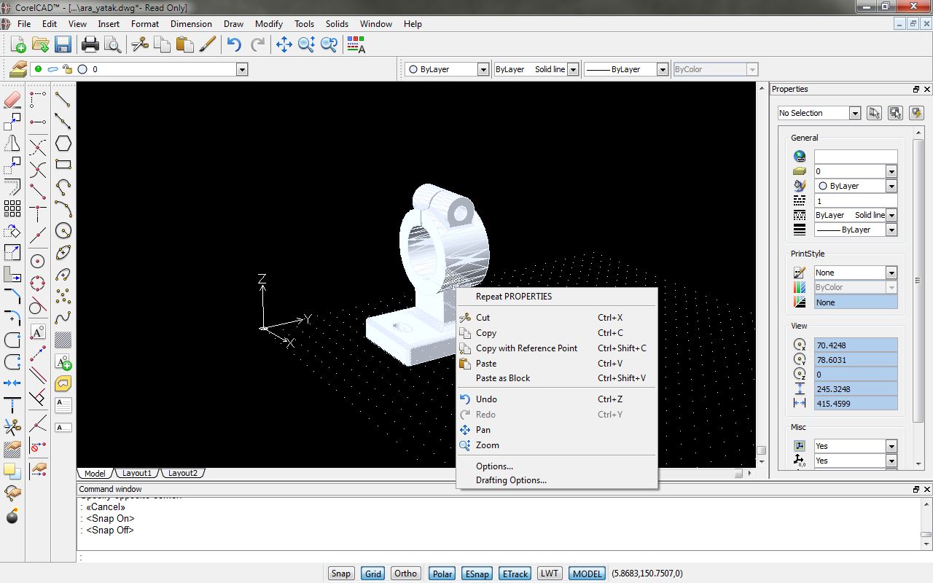Click the Zoom Previous magnifier icon
The height and width of the screenshot is (583, 933).
point(329,45)
